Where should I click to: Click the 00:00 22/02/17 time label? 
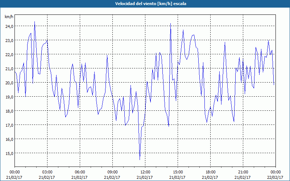[x=275, y=175]
